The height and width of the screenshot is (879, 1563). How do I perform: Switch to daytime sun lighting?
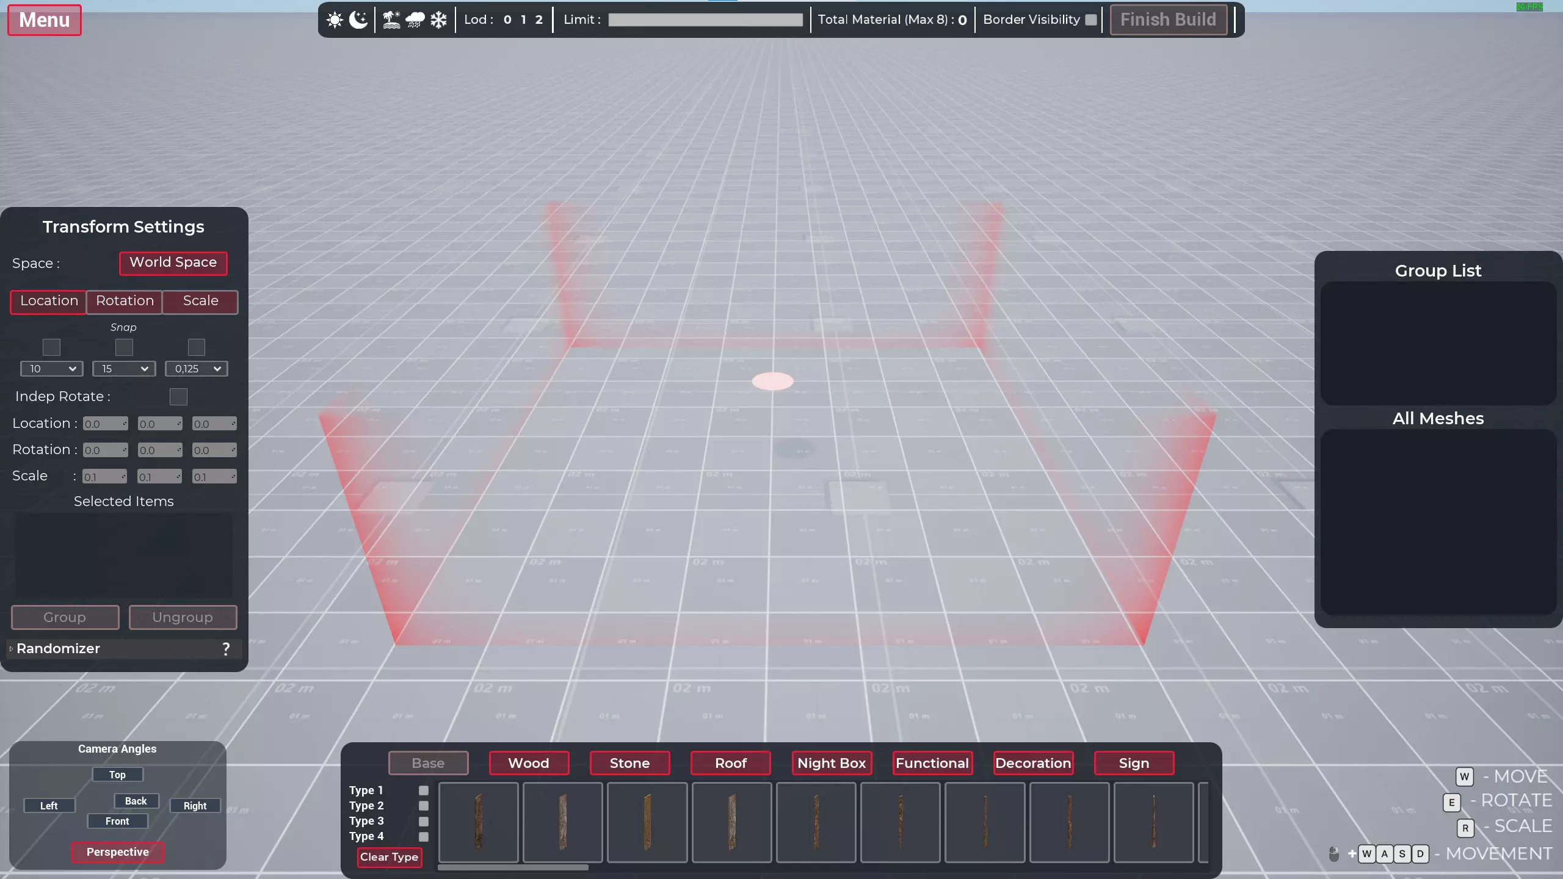[x=335, y=20]
